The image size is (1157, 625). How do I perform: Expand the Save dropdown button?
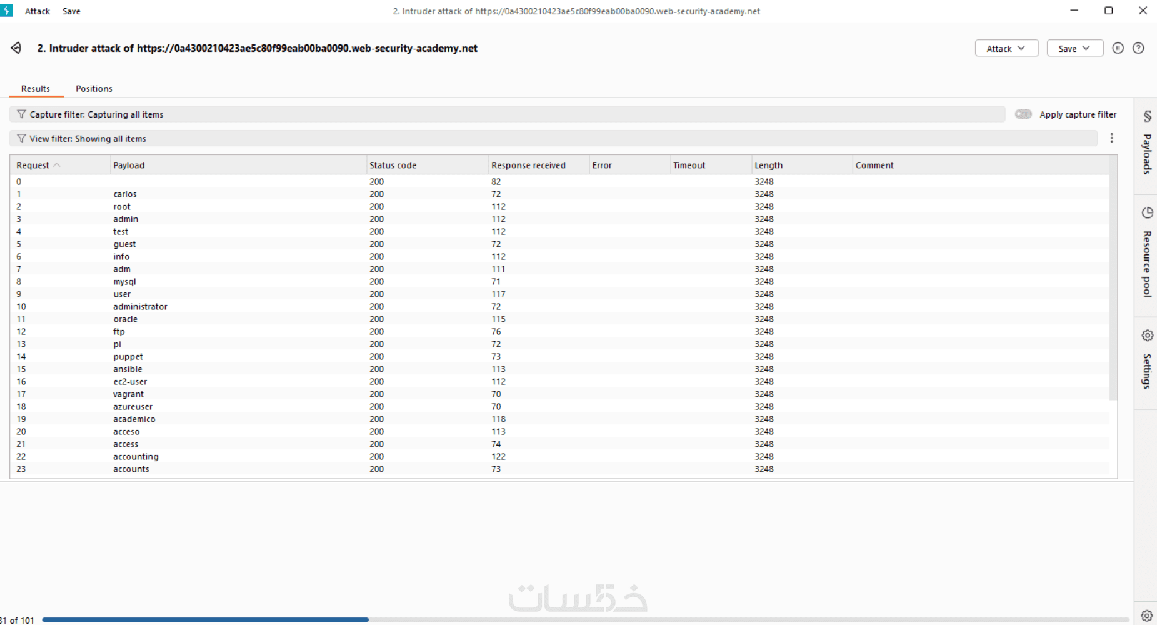click(1075, 48)
